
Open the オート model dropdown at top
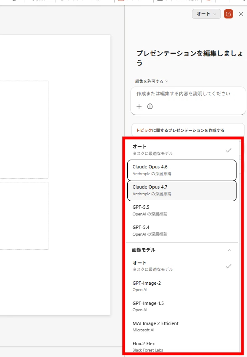tap(206, 14)
